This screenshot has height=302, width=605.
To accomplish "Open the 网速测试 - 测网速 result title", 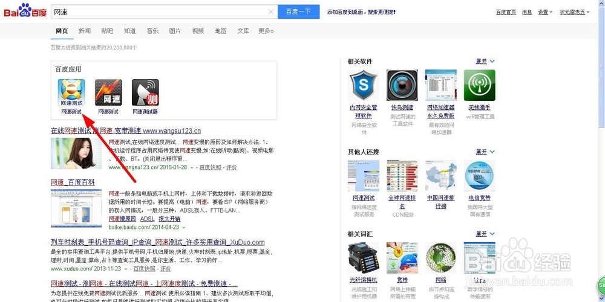I will (x=145, y=283).
